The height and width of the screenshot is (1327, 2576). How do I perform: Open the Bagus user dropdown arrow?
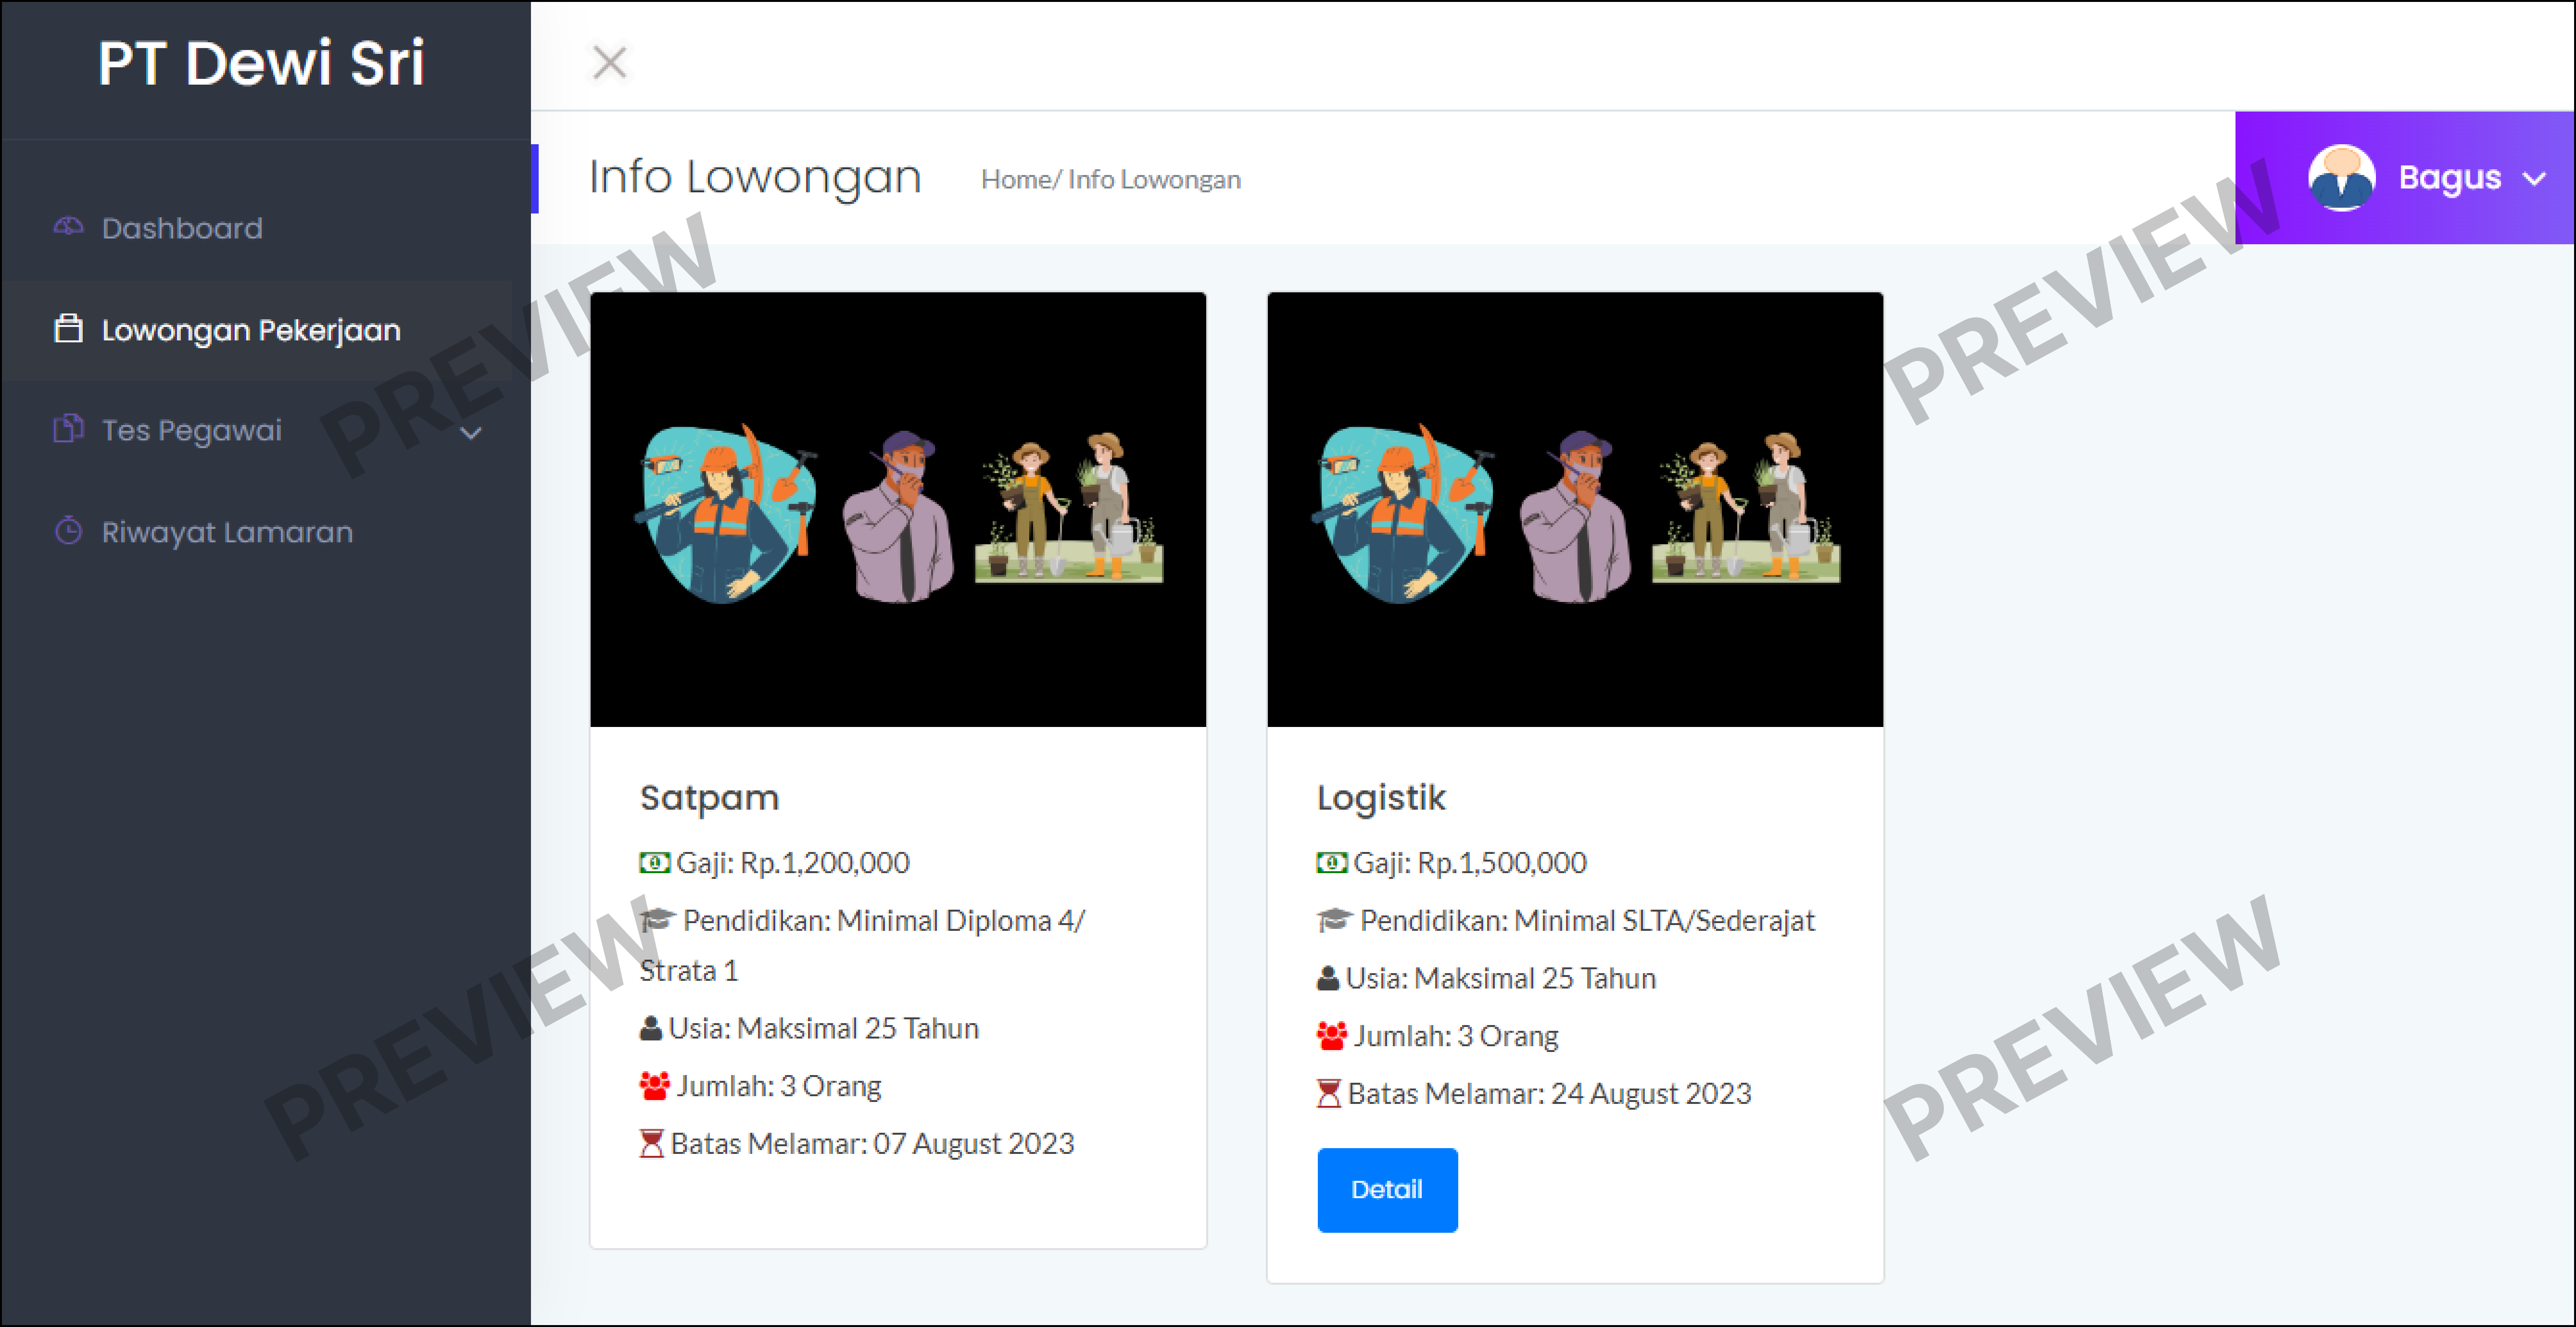tap(2533, 179)
